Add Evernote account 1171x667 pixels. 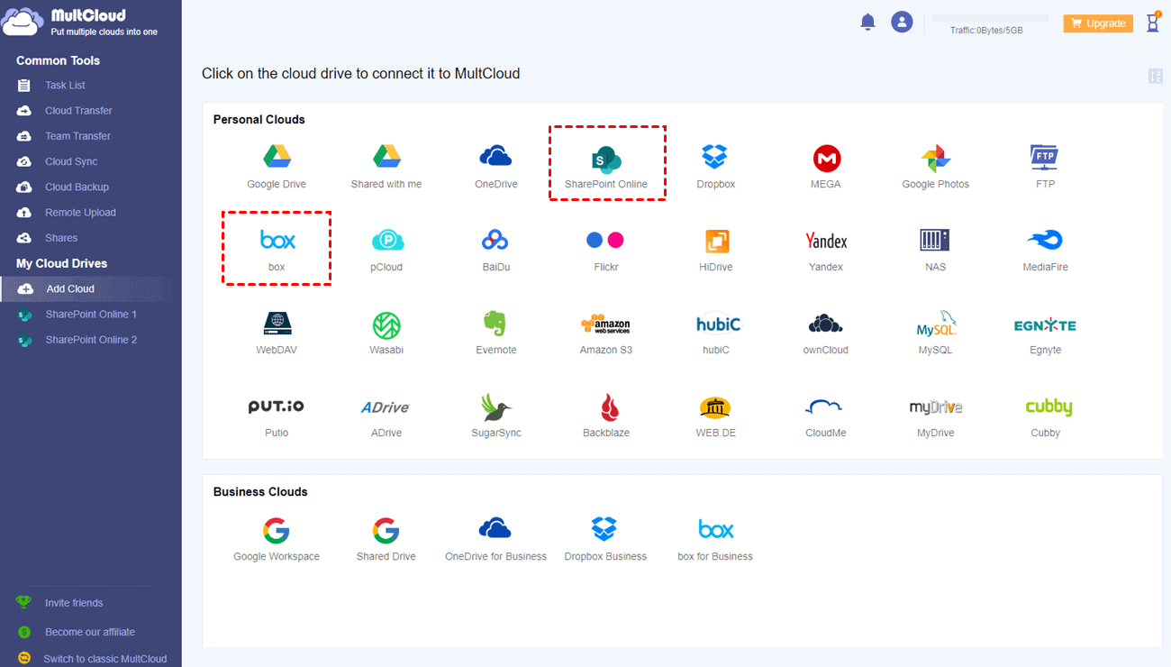point(496,332)
